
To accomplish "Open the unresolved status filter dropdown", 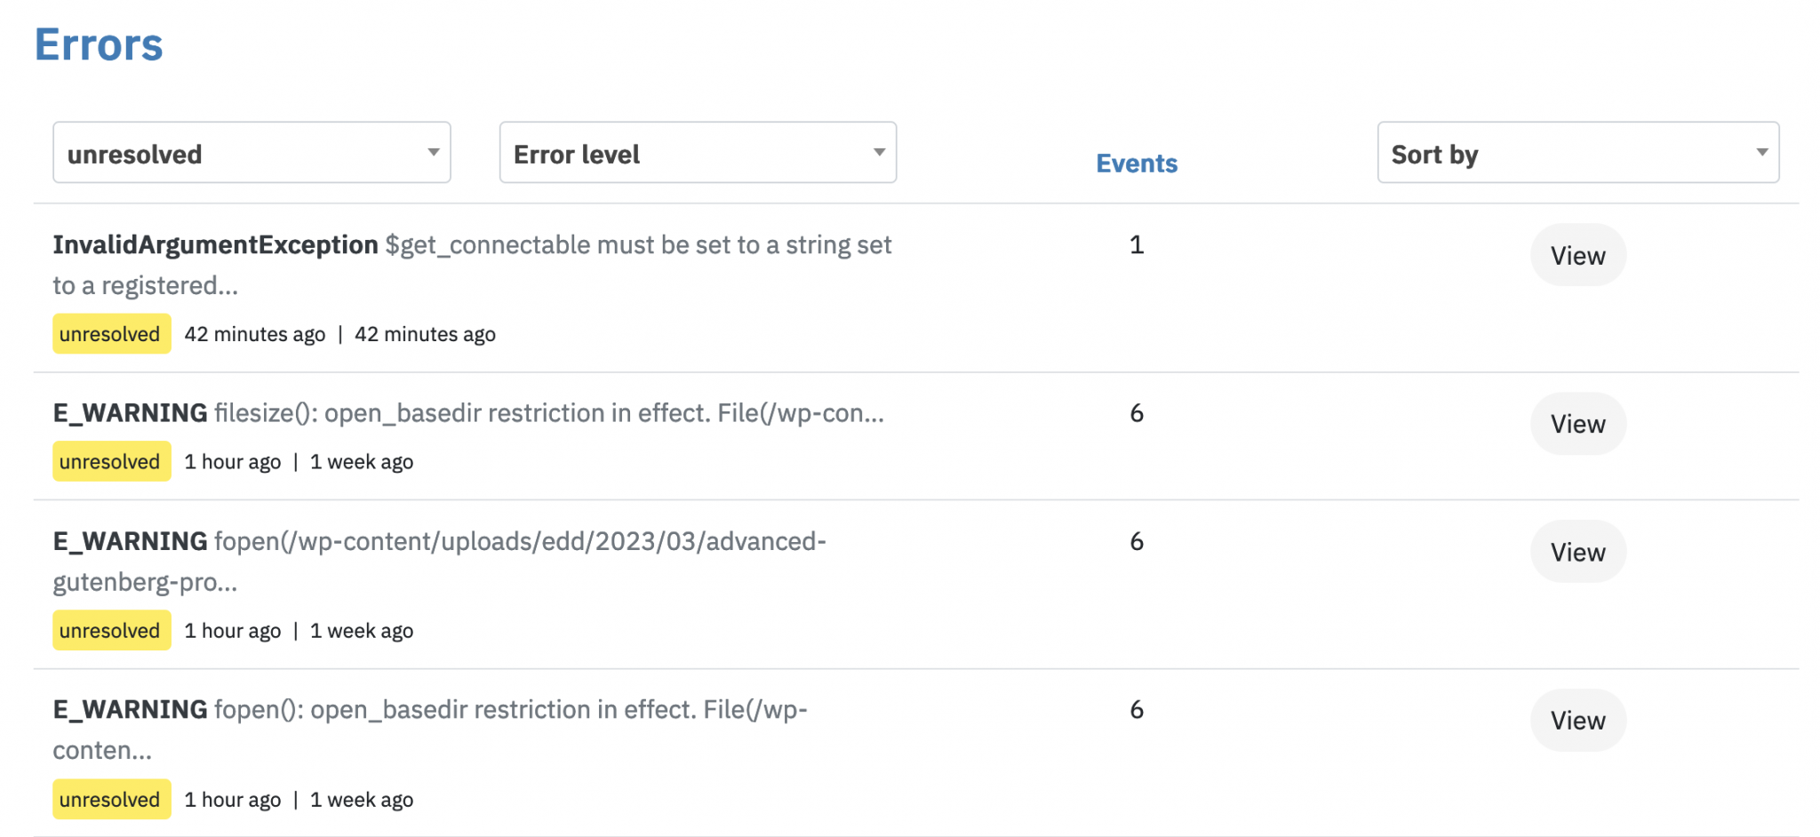I will coord(251,153).
